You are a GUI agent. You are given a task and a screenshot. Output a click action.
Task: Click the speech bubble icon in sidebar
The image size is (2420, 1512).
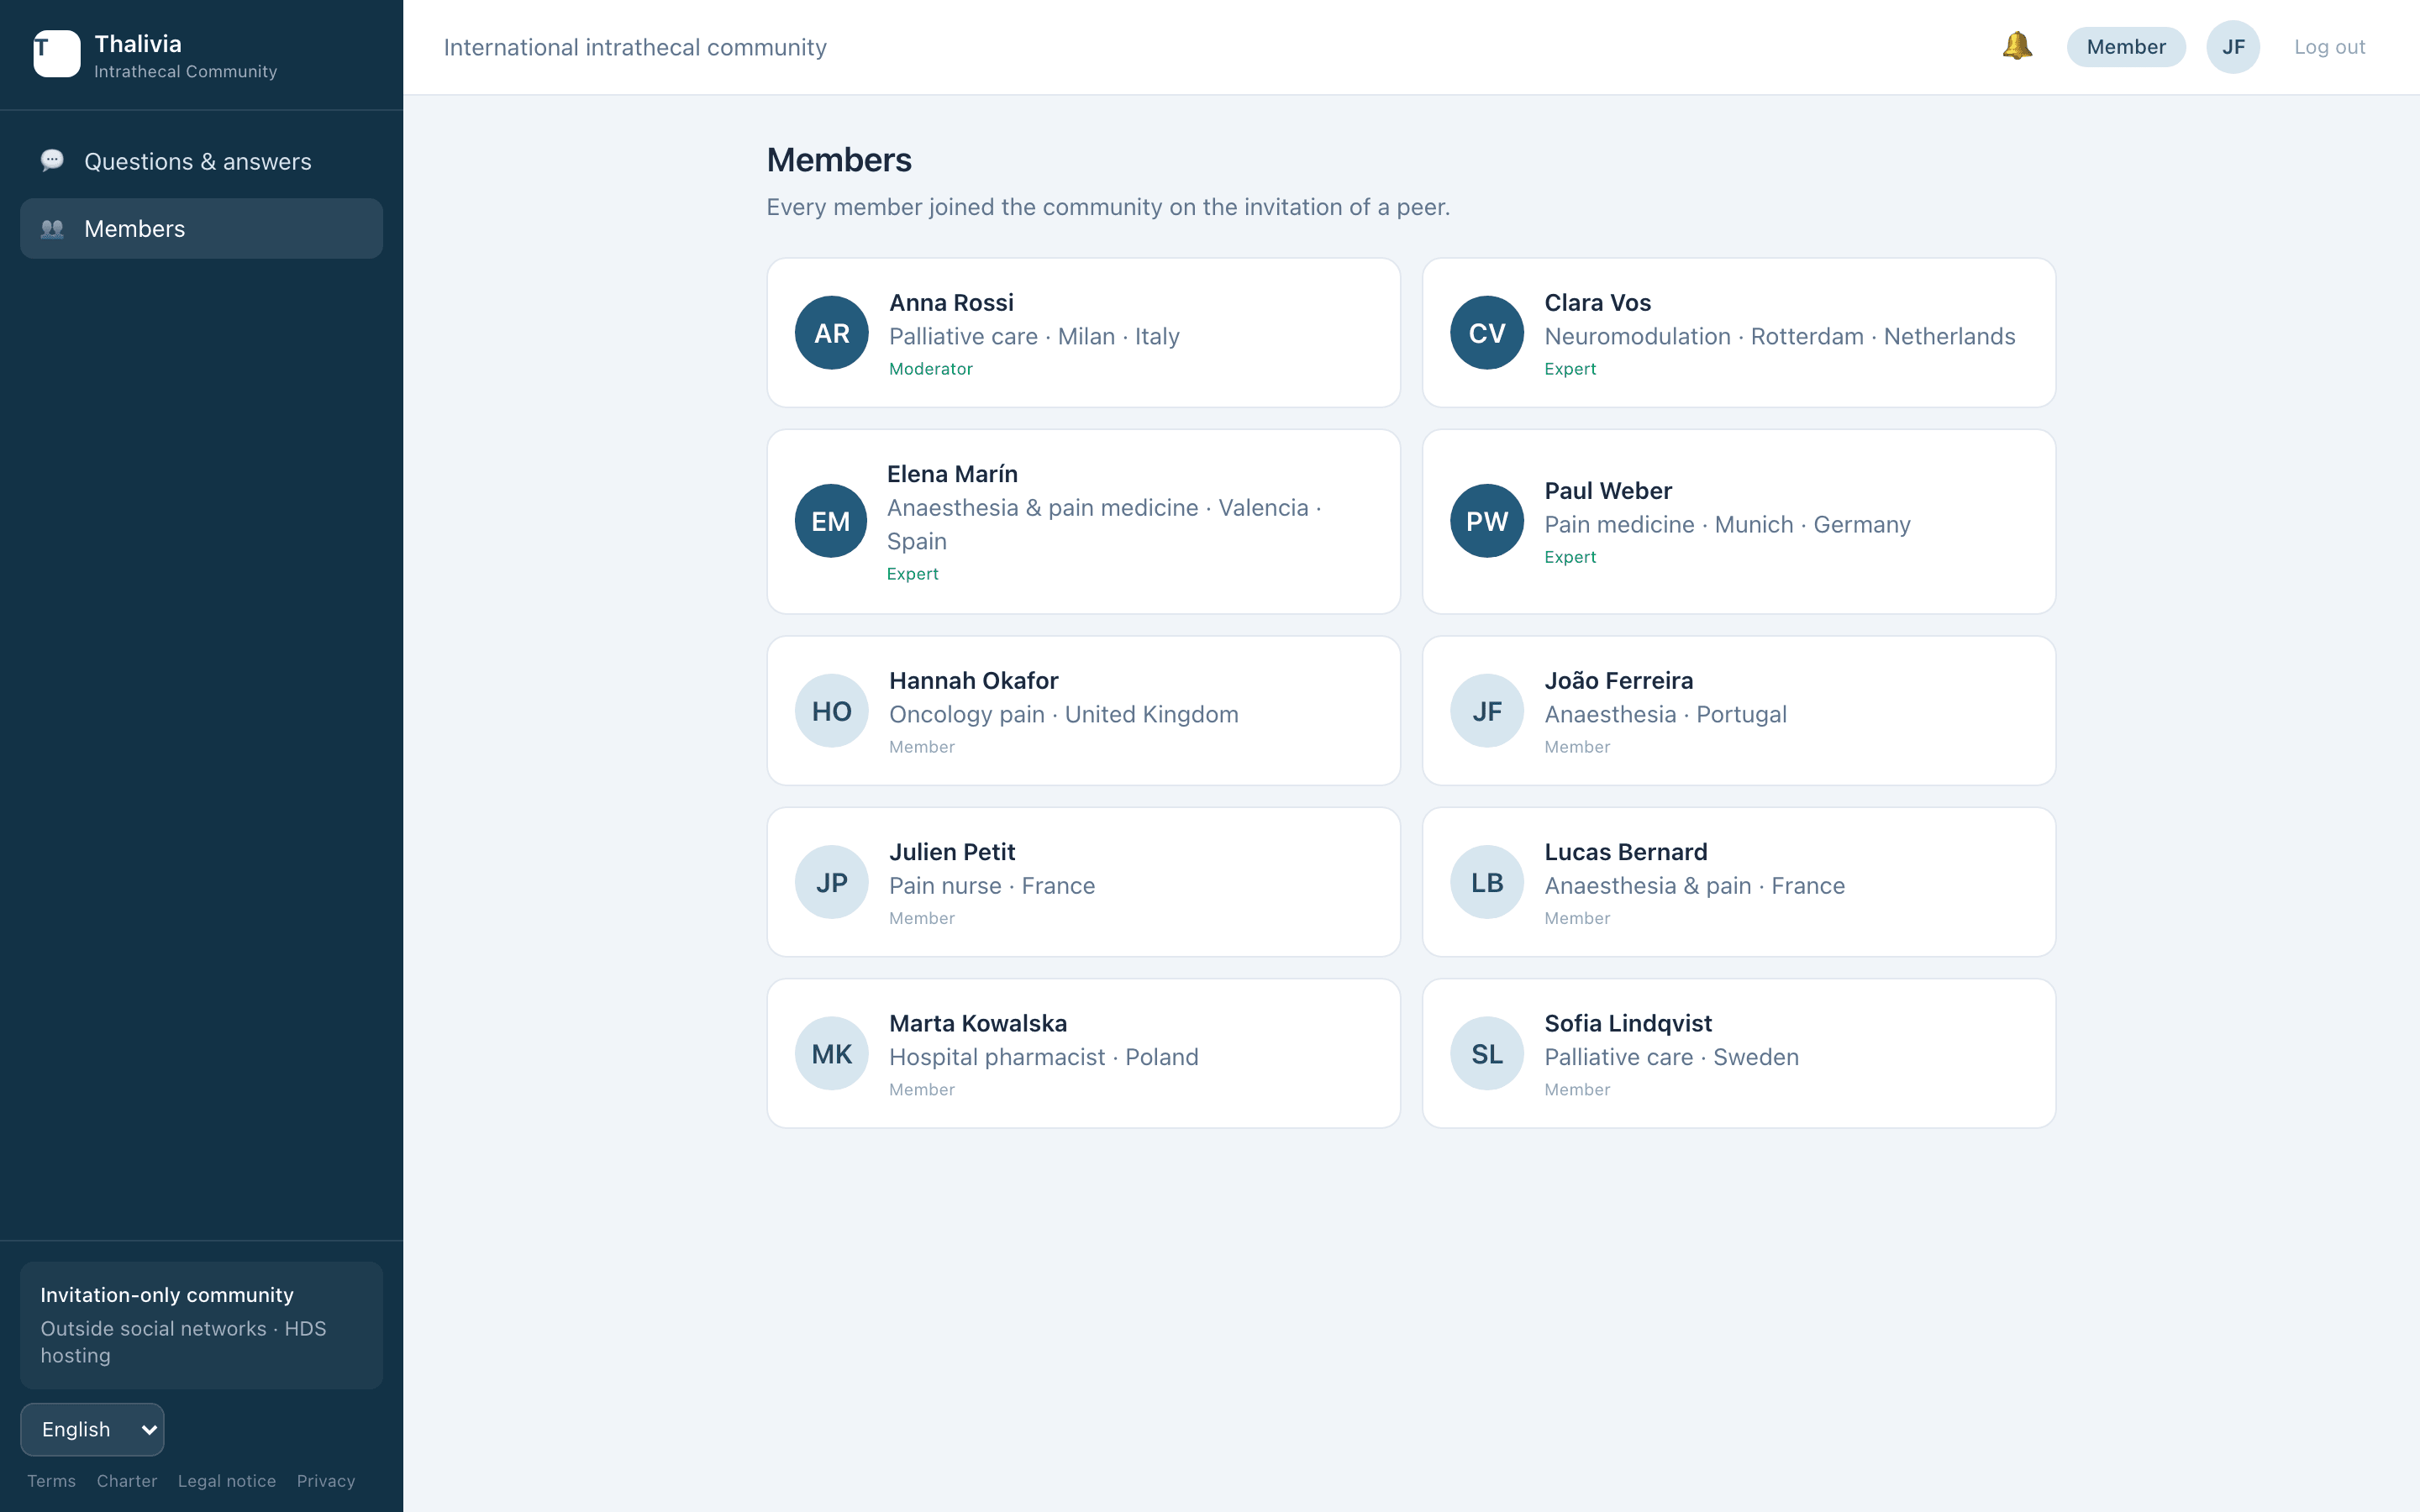52,161
